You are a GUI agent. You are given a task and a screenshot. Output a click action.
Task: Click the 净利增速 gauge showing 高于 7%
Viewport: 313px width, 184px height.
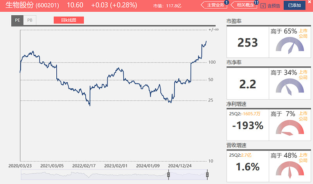(290, 128)
